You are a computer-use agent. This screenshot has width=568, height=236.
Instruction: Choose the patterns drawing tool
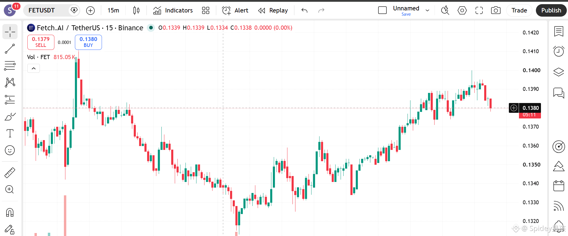click(x=10, y=82)
